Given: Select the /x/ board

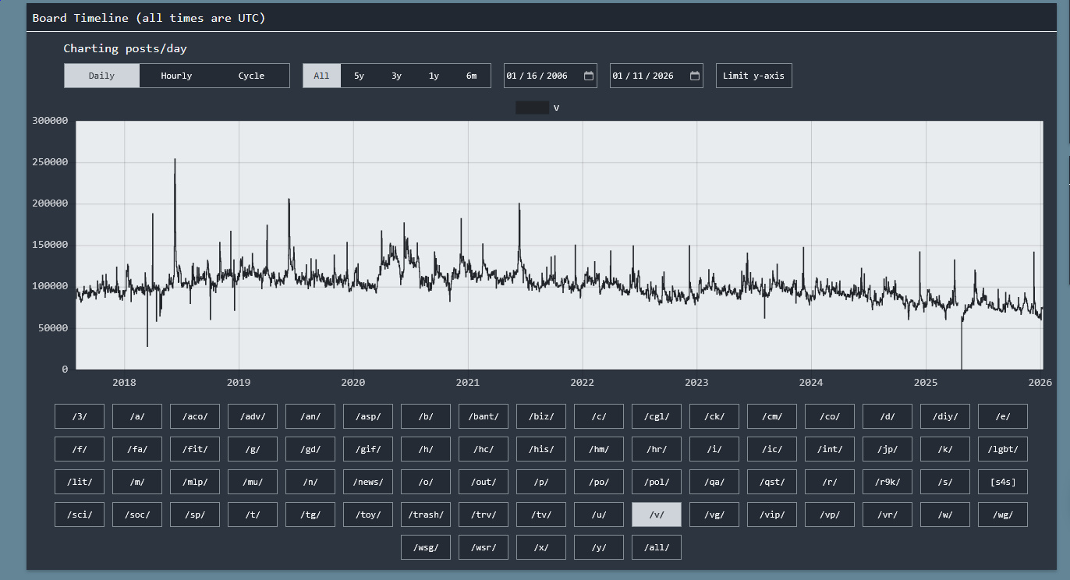Looking at the screenshot, I should (x=541, y=547).
